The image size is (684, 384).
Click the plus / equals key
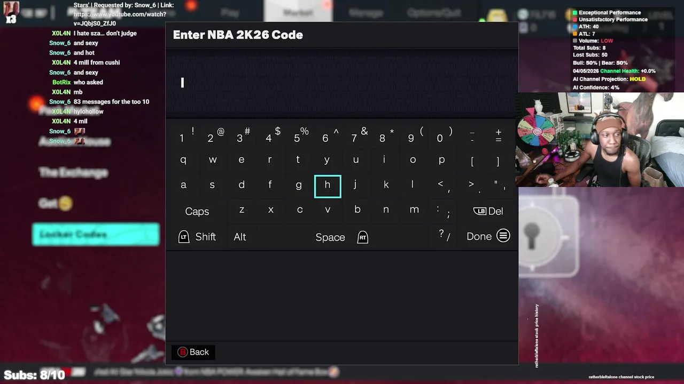tap(499, 135)
